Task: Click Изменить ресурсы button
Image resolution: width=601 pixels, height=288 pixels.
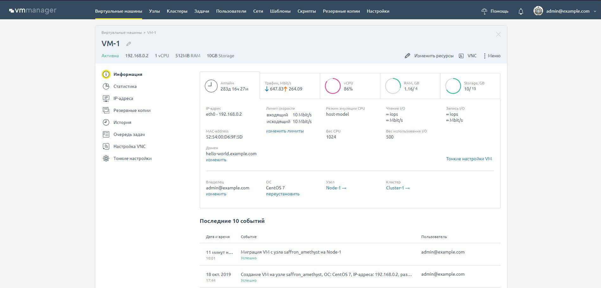Action: pyautogui.click(x=429, y=56)
